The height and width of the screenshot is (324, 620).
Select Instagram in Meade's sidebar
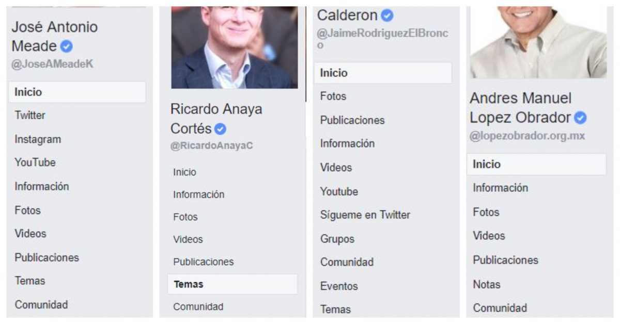38,139
